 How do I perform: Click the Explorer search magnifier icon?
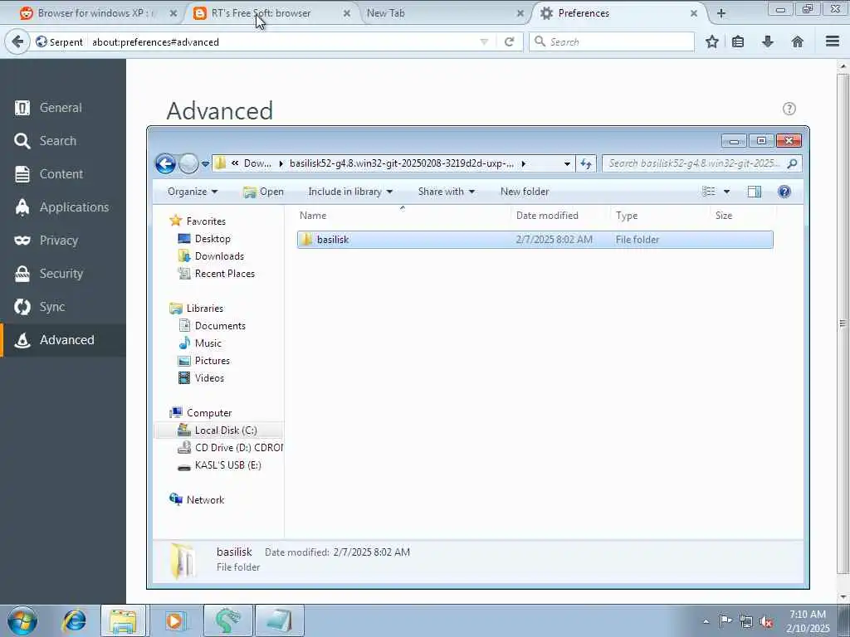pos(792,163)
